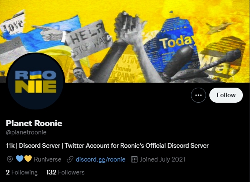View the 2 Following list
The width and height of the screenshot is (250, 182).
[x=22, y=172]
